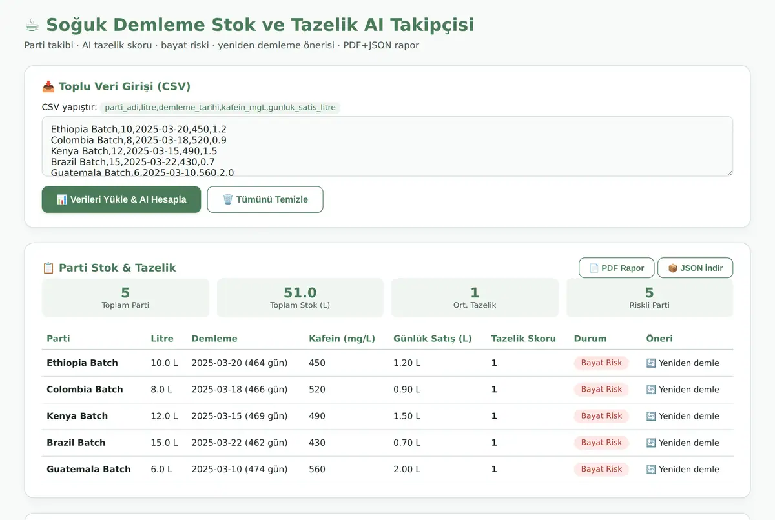The width and height of the screenshot is (775, 520).
Task: Click the refresh icon in Ethiopia Batch row
Action: 651,363
